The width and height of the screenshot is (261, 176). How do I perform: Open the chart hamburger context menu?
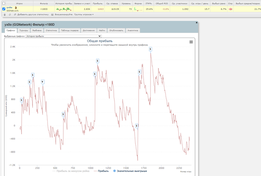[191, 42]
